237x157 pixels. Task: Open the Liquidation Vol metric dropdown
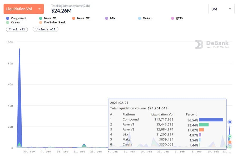[24, 9]
